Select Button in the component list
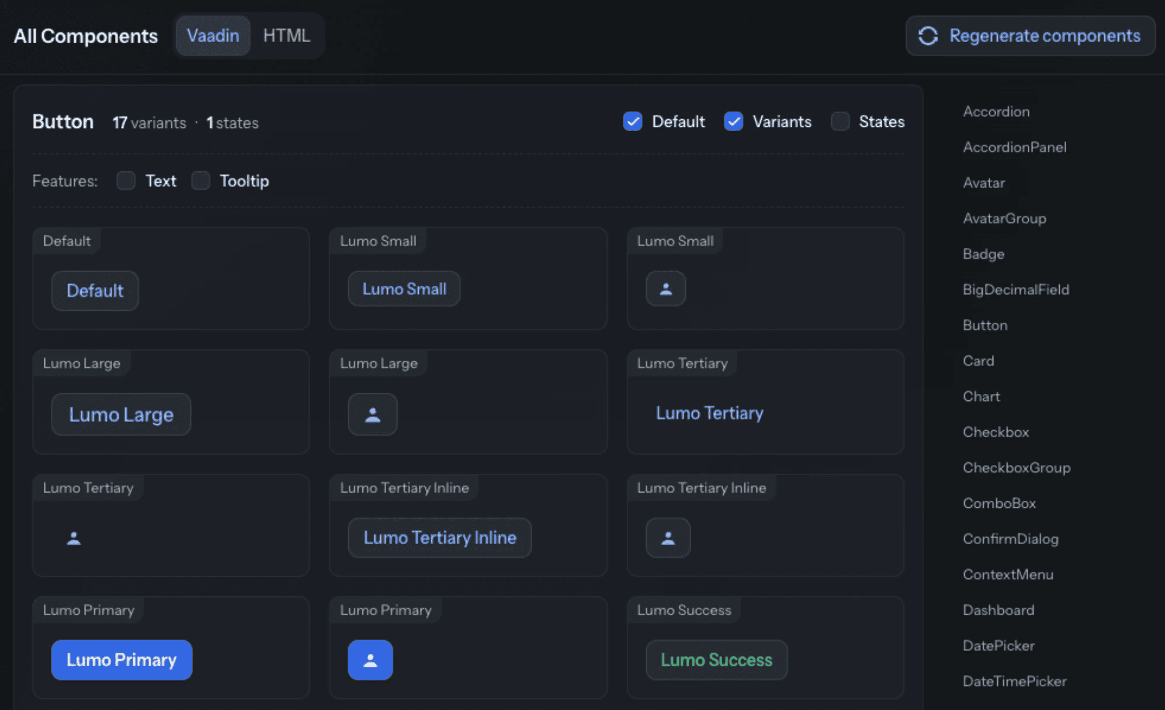This screenshot has height=710, width=1165. pyautogui.click(x=985, y=325)
